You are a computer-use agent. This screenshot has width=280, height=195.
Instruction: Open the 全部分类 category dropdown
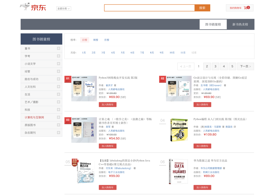[x=64, y=9]
